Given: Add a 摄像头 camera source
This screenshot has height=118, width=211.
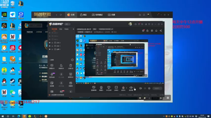Looking at the screenshot, I should 101,88.
